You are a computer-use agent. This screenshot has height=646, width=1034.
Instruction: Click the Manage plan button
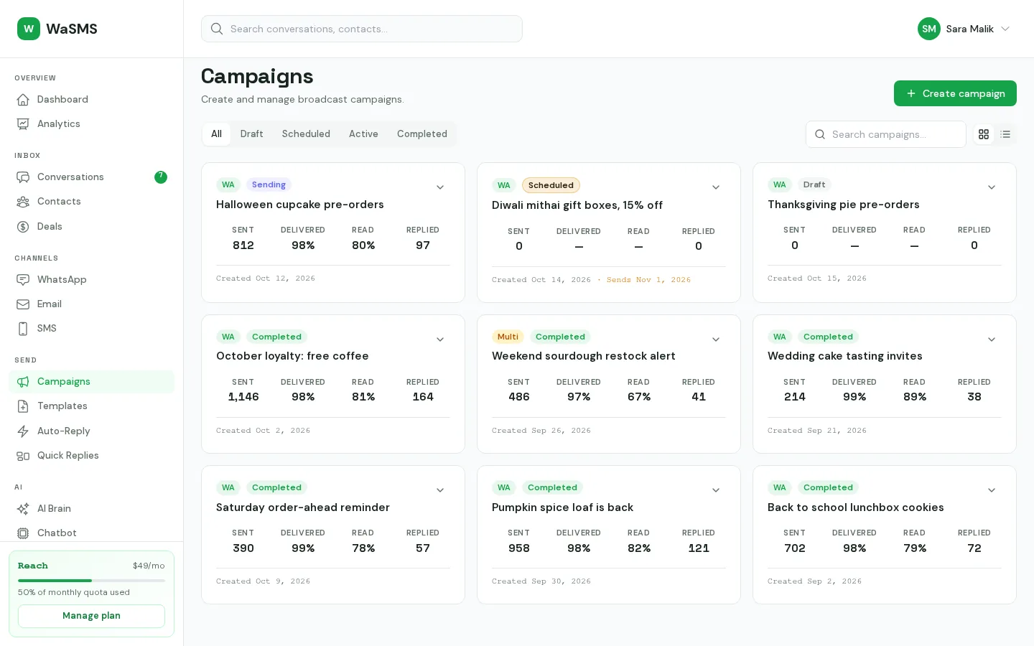click(x=91, y=616)
